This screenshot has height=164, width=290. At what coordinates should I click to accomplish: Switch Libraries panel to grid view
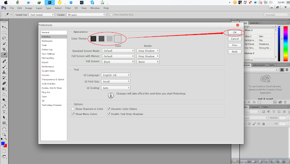(x=282, y=70)
